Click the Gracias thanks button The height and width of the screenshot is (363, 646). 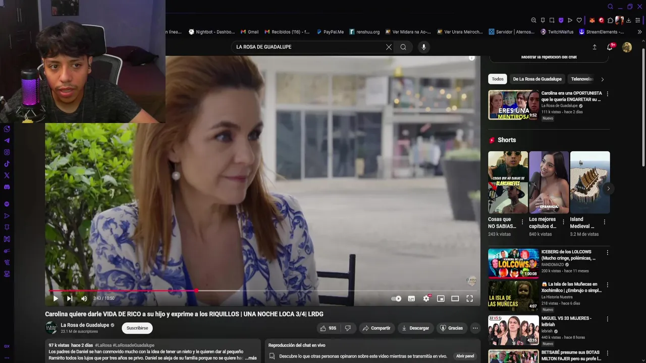coord(452,328)
